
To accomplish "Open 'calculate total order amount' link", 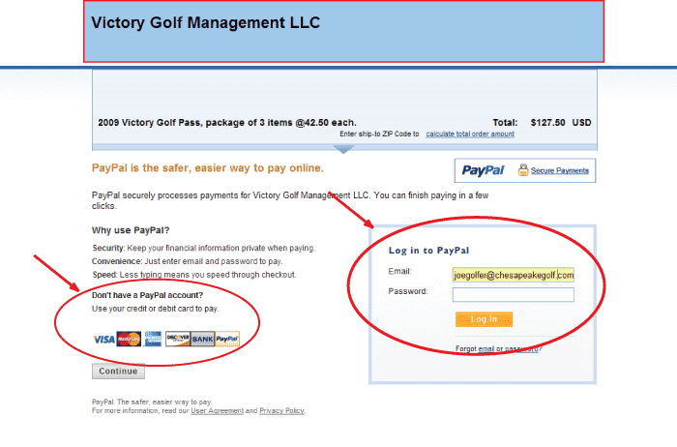I will click(470, 134).
